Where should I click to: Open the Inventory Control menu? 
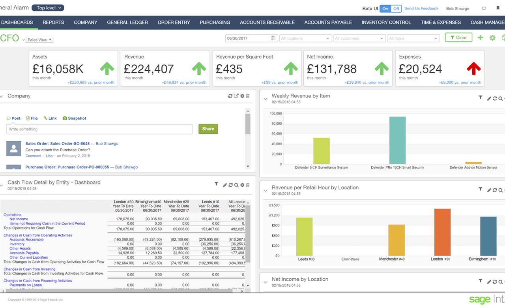(x=386, y=23)
